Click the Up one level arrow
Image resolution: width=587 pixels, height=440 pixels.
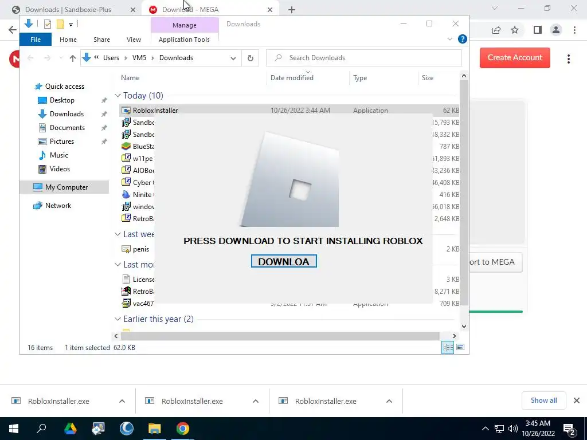73,58
